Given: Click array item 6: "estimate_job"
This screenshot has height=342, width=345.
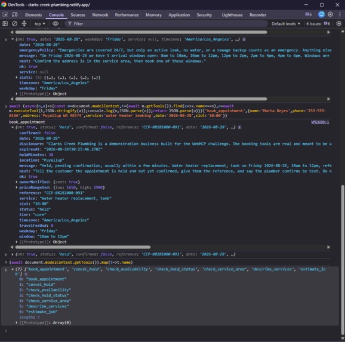Looking at the screenshot, I should [38, 312].
